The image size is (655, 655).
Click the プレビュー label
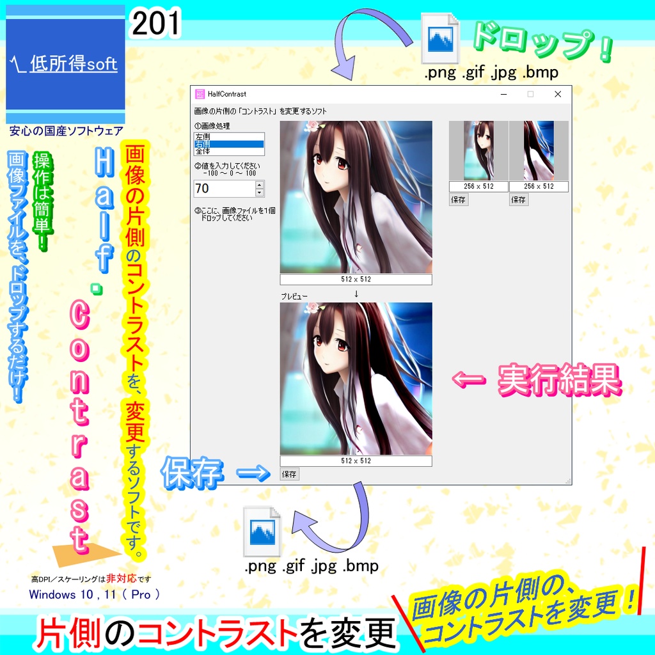click(x=294, y=296)
